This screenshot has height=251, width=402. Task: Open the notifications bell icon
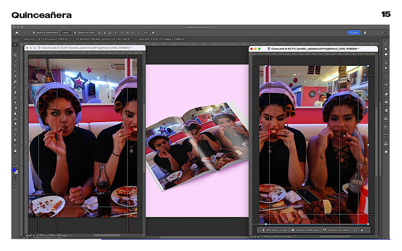(x=365, y=33)
